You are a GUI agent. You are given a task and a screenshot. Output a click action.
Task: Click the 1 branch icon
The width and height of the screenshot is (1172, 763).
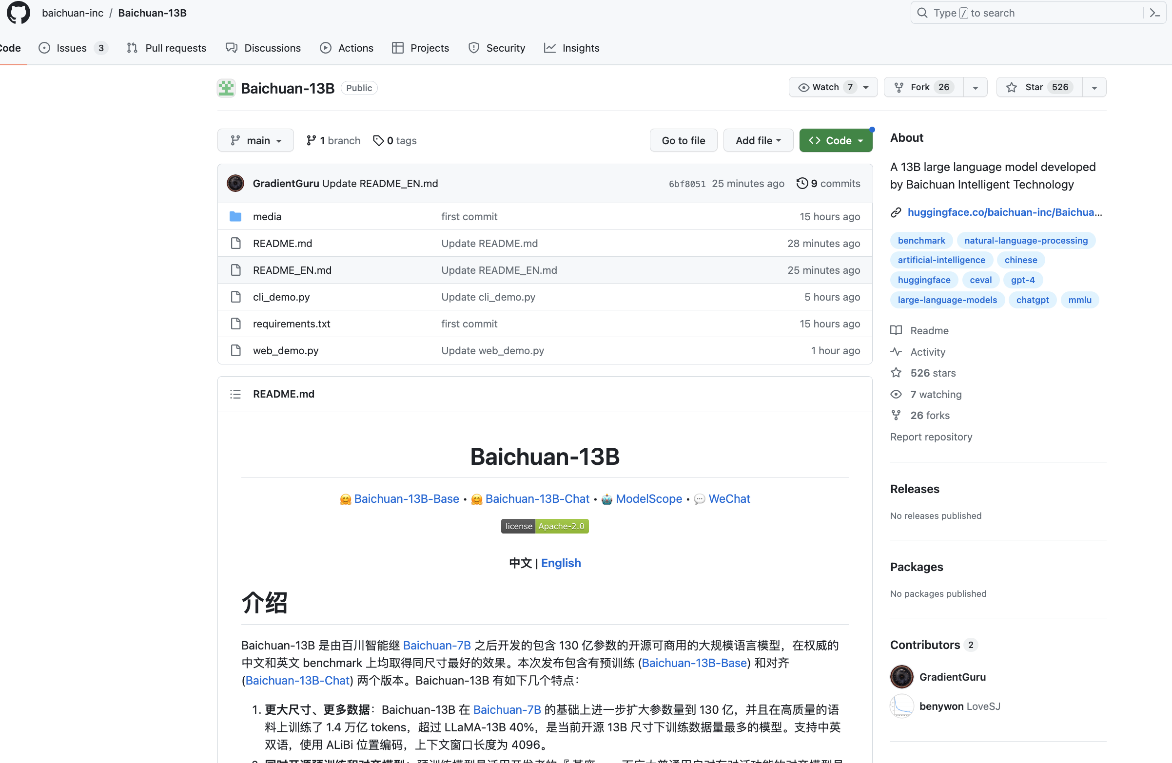pyautogui.click(x=311, y=141)
